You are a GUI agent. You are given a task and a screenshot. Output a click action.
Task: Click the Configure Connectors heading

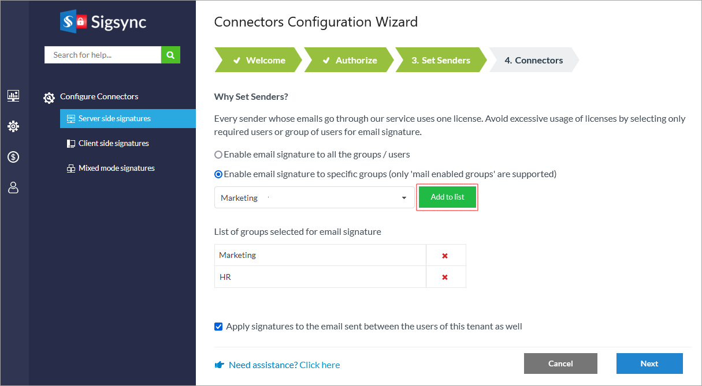[x=99, y=96]
